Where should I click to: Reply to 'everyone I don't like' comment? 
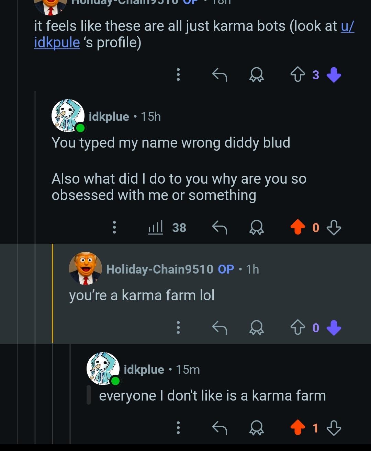click(220, 428)
